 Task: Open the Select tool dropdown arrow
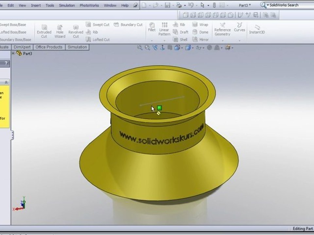pyautogui.click(x=208, y=6)
